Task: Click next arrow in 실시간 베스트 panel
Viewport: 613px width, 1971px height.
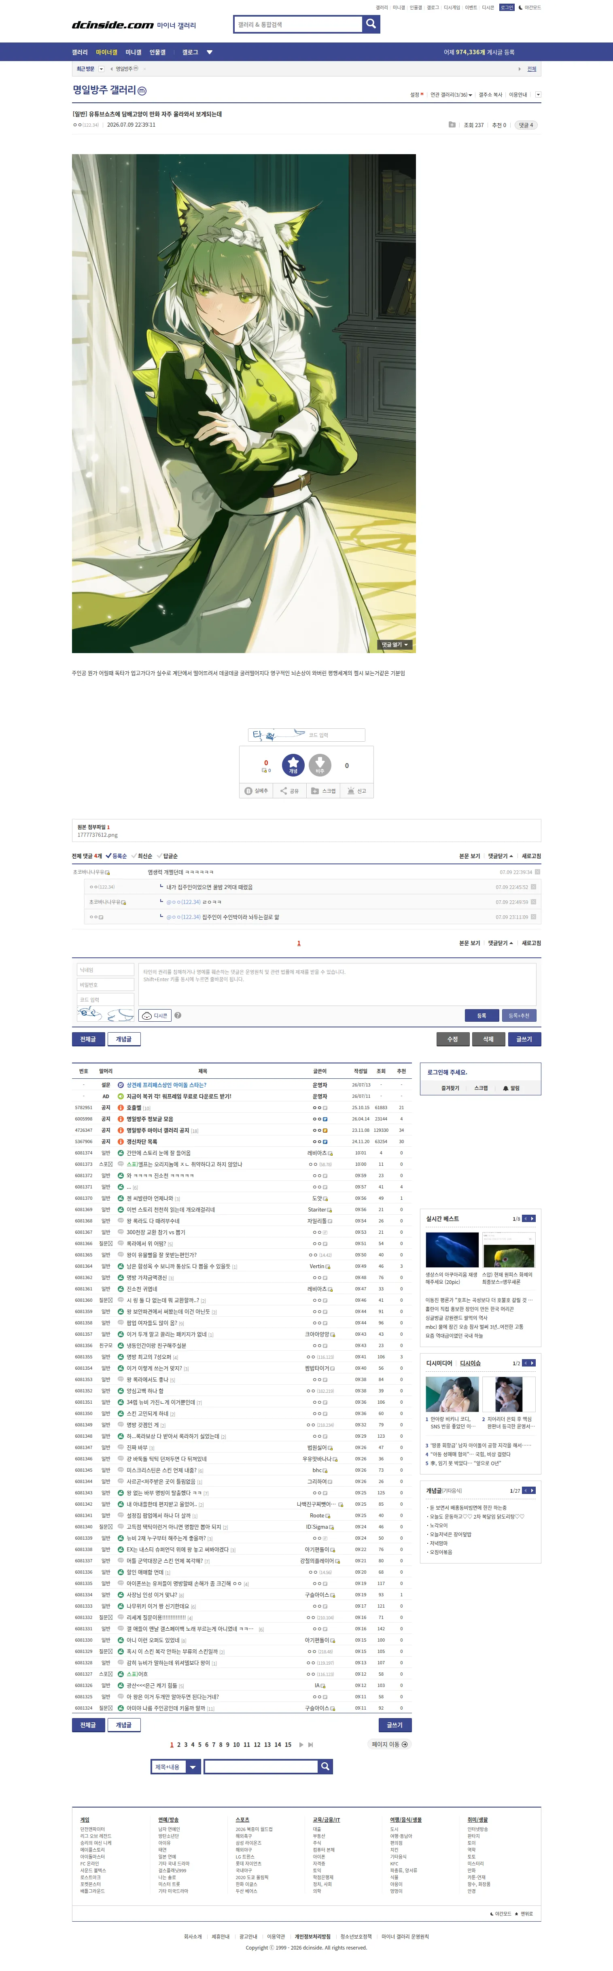Action: pyautogui.click(x=532, y=1219)
